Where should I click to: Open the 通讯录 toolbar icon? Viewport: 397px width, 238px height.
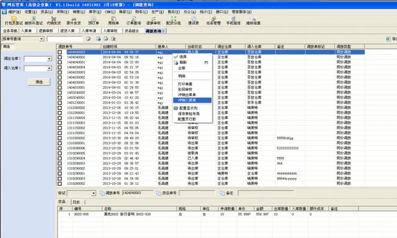[194, 21]
